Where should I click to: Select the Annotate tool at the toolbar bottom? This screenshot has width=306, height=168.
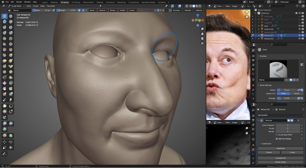pyautogui.click(x=5, y=154)
